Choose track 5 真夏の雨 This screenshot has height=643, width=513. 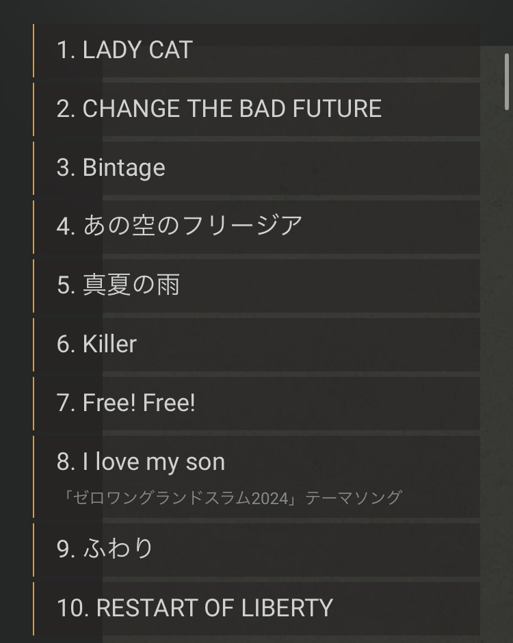click(118, 285)
